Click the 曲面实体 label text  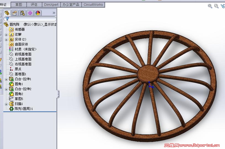click(x=21, y=44)
